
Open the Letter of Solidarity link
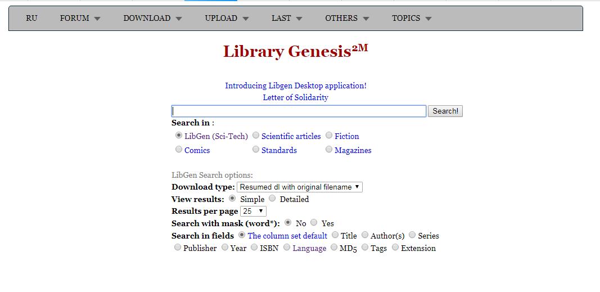click(295, 97)
